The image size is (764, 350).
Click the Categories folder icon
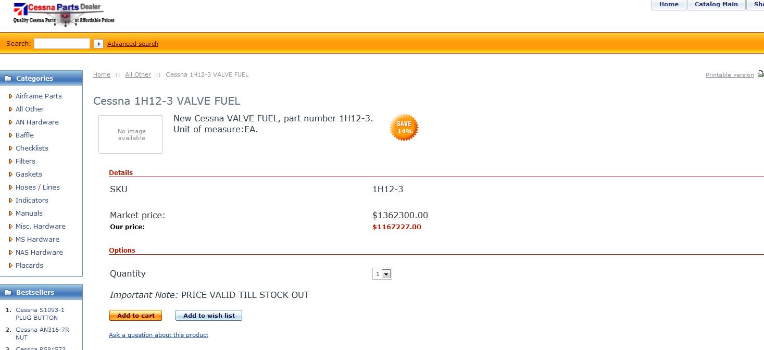coord(8,78)
